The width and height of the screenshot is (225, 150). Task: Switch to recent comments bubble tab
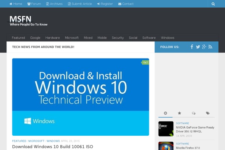click(193, 113)
